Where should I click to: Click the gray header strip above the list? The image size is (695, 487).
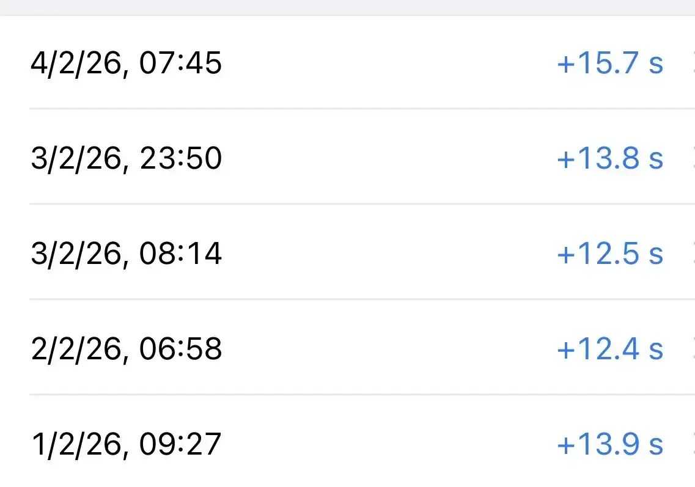(x=347, y=7)
